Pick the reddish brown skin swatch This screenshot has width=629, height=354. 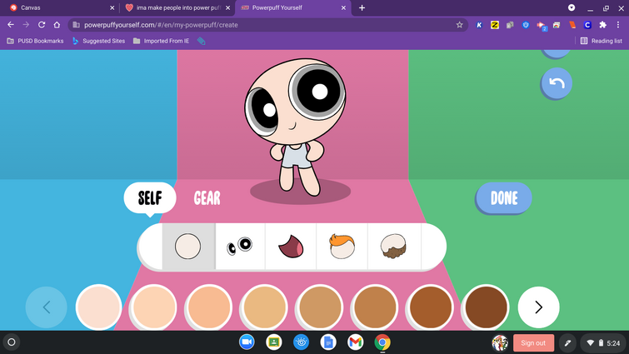(x=431, y=307)
